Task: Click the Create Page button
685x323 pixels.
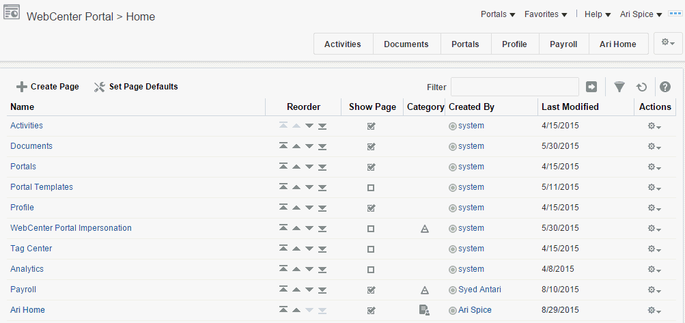Action: (48, 87)
